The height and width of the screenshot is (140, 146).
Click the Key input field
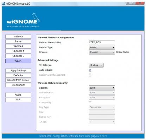102,112
